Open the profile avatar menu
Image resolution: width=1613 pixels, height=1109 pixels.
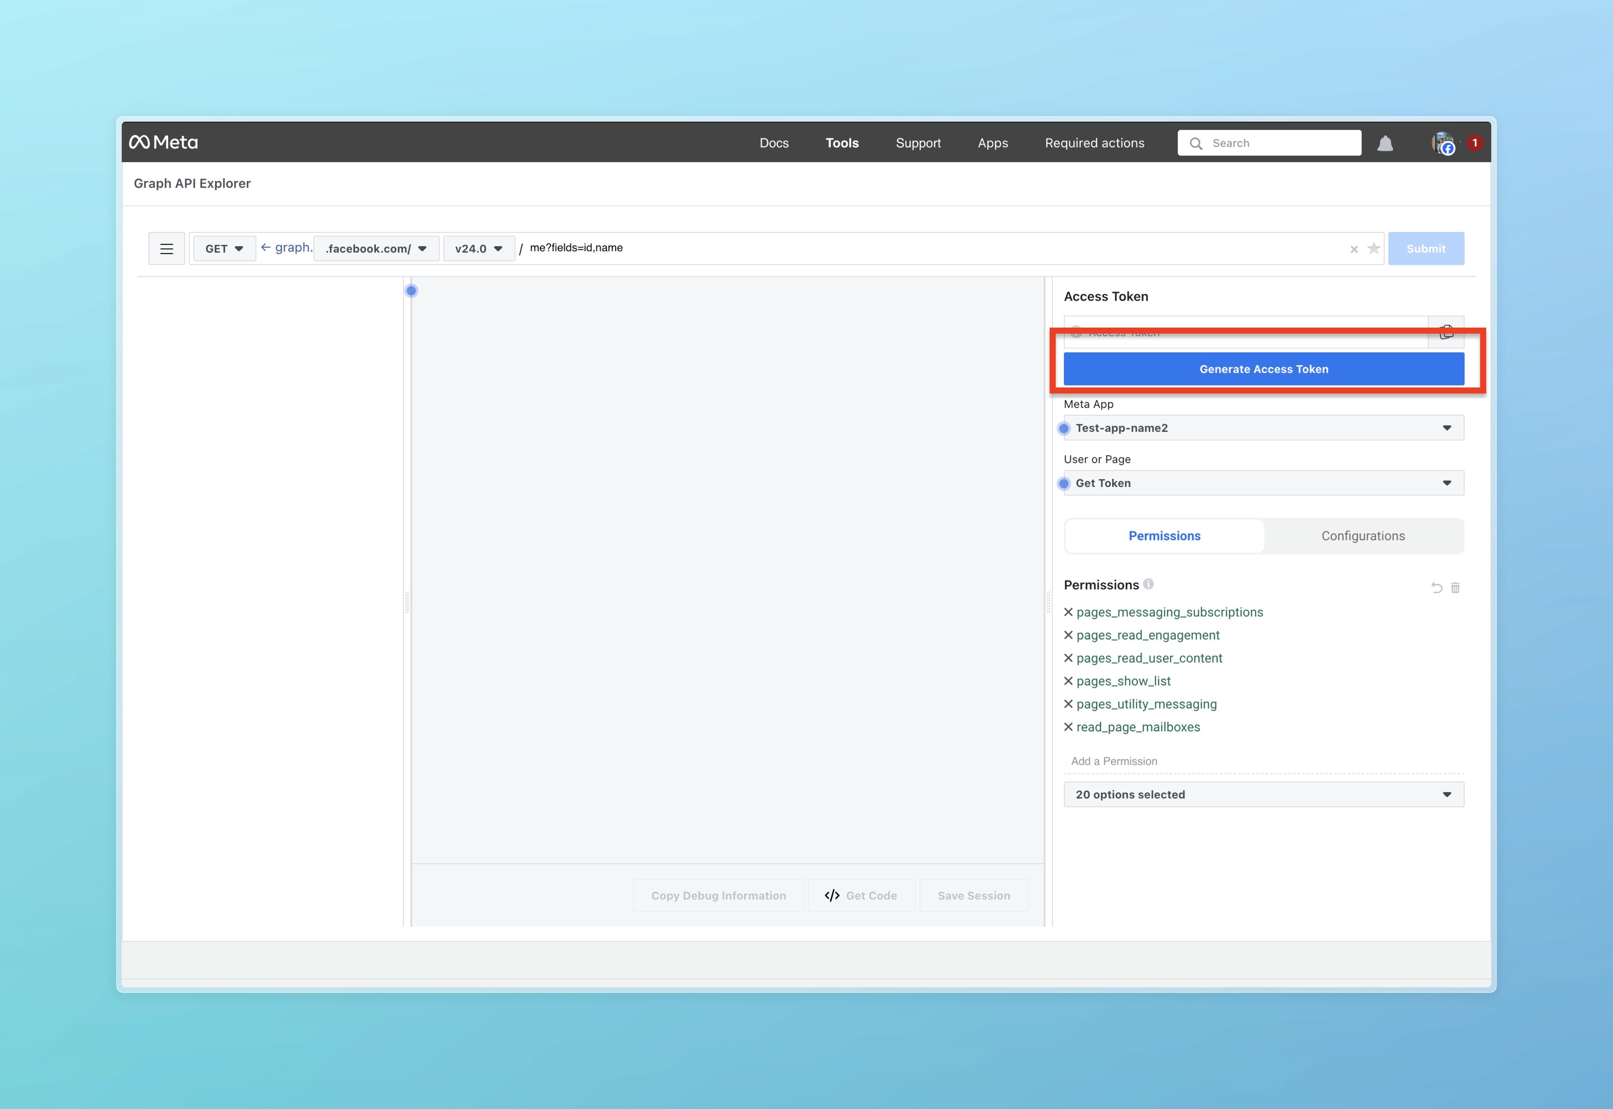click(1443, 143)
